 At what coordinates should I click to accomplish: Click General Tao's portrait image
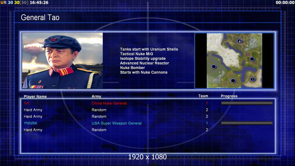pos(63,61)
